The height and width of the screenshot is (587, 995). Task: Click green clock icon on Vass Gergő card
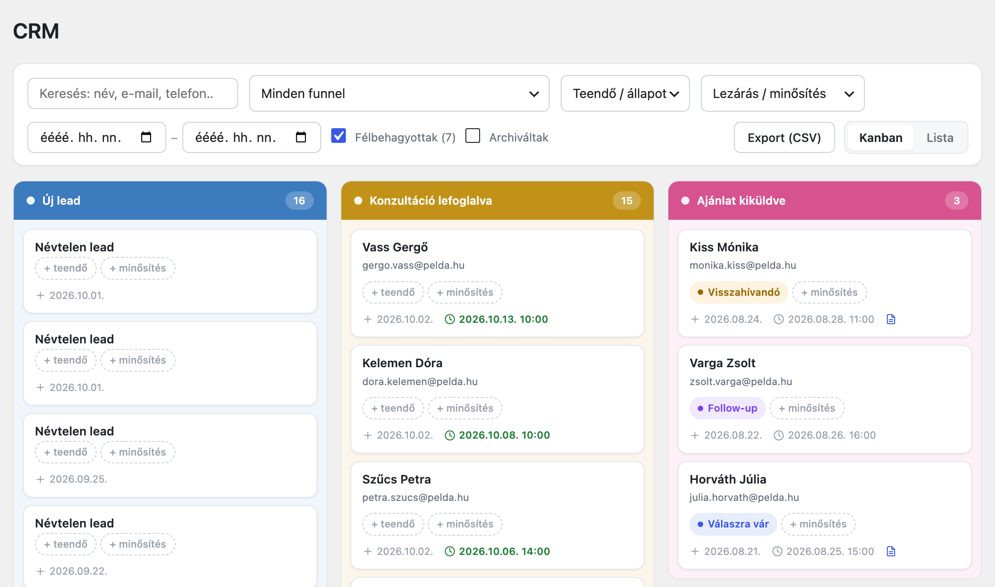click(x=450, y=319)
